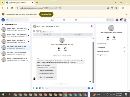Send quick reply 'In talks. I'll let you know.'
This screenshot has height=97, width=130.
coord(47,74)
